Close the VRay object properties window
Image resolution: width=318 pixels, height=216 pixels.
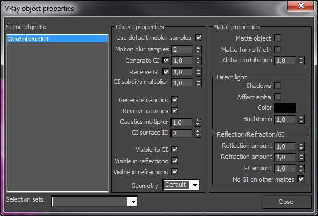click(301, 6)
